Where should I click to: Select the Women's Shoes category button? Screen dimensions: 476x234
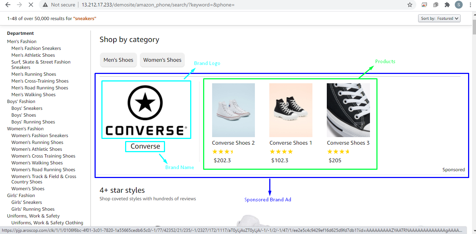click(163, 60)
